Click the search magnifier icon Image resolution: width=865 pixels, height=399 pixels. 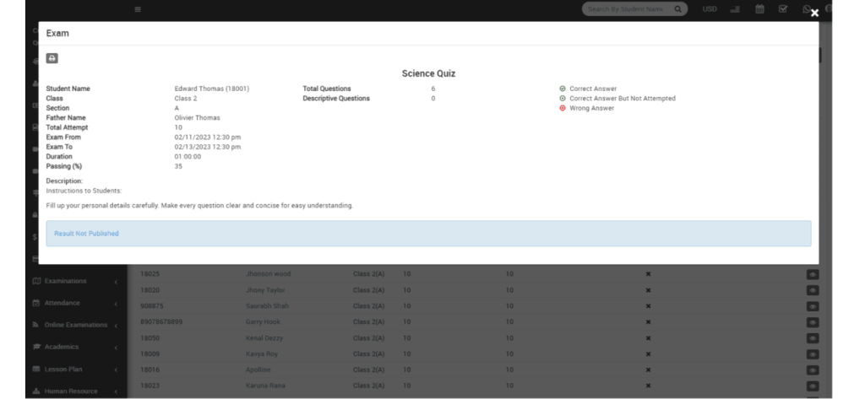677,9
